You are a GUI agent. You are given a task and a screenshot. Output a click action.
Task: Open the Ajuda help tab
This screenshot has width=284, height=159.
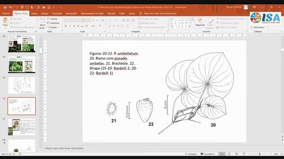click(132, 13)
